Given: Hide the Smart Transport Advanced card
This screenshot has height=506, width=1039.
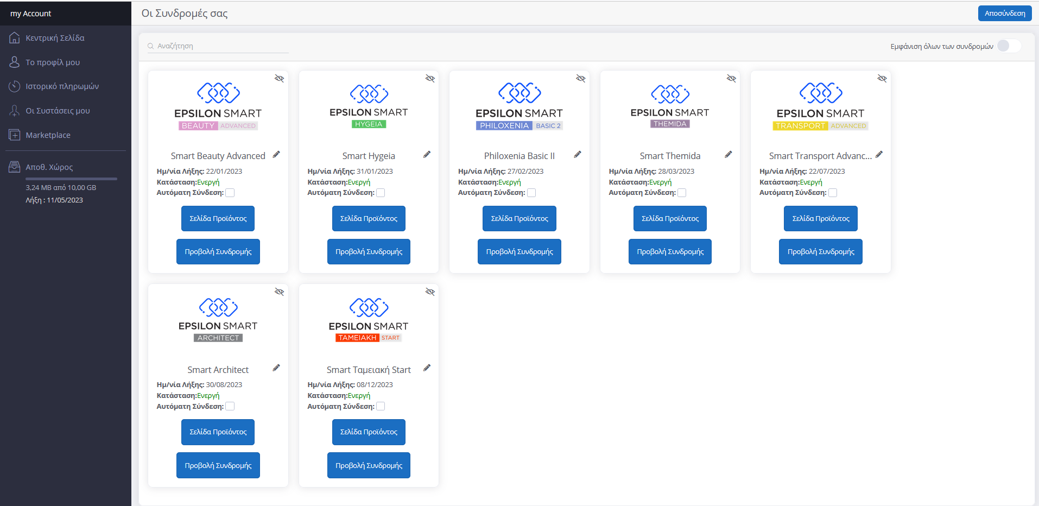Looking at the screenshot, I should coord(882,79).
